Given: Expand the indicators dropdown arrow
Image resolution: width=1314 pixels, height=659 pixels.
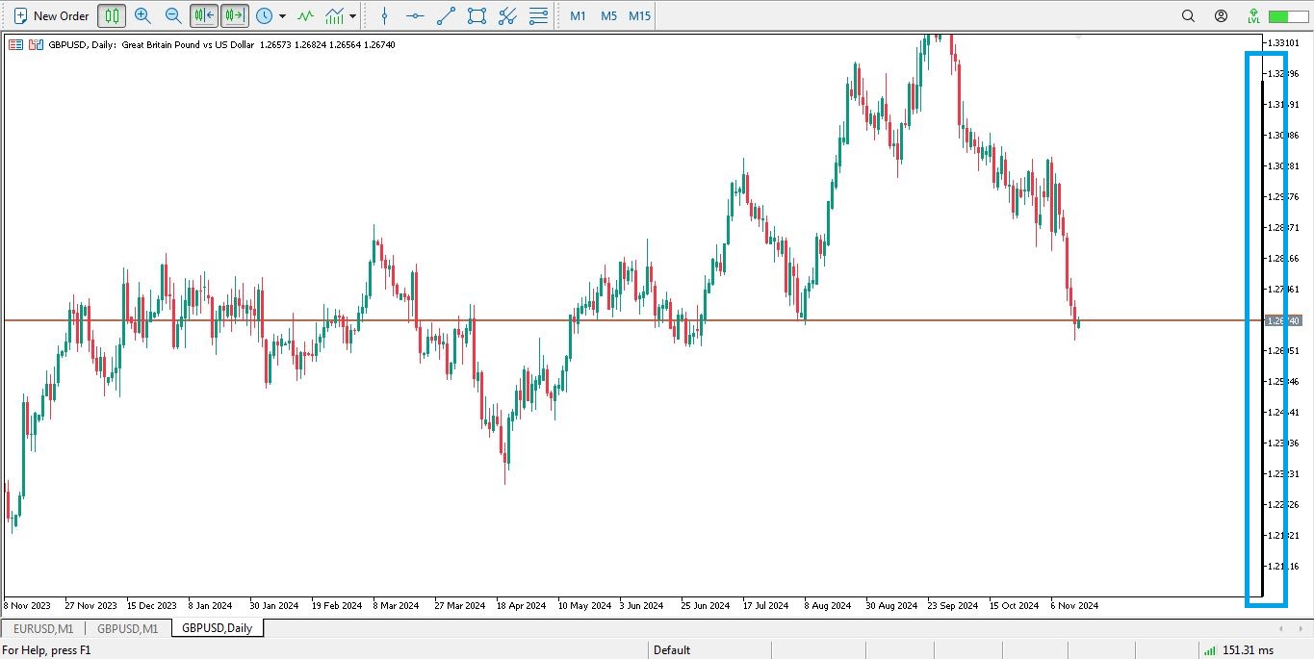Looking at the screenshot, I should pyautogui.click(x=353, y=16).
